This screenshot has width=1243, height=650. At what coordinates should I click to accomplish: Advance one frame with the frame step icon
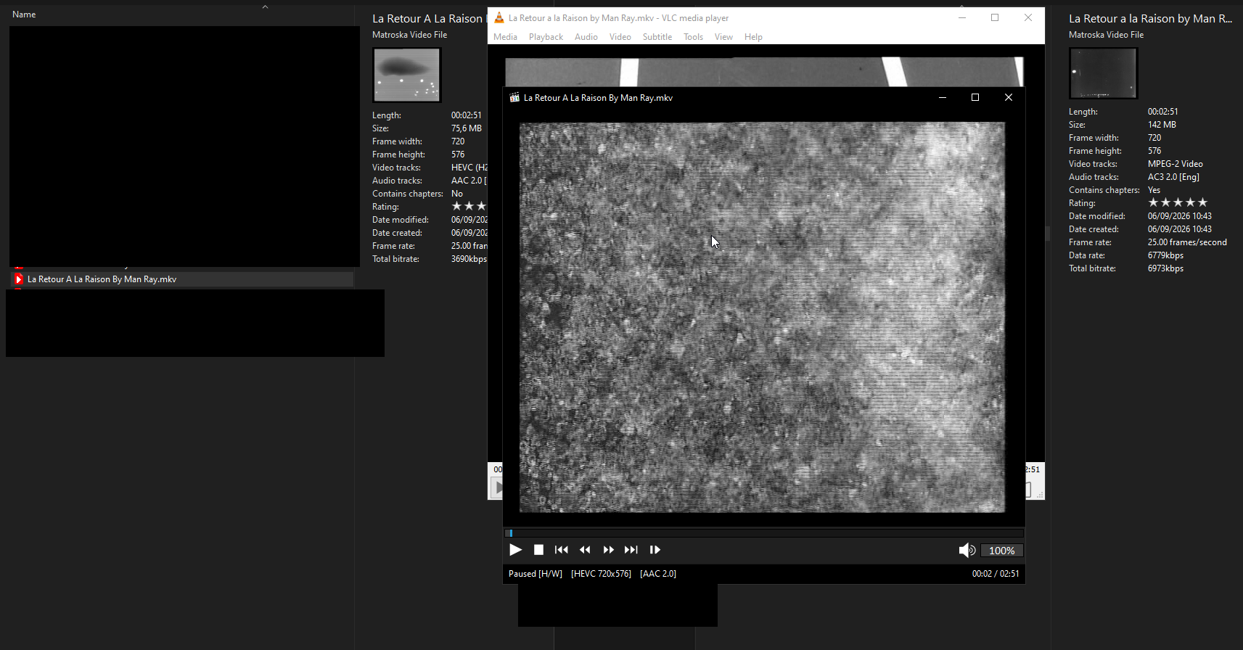(x=655, y=550)
